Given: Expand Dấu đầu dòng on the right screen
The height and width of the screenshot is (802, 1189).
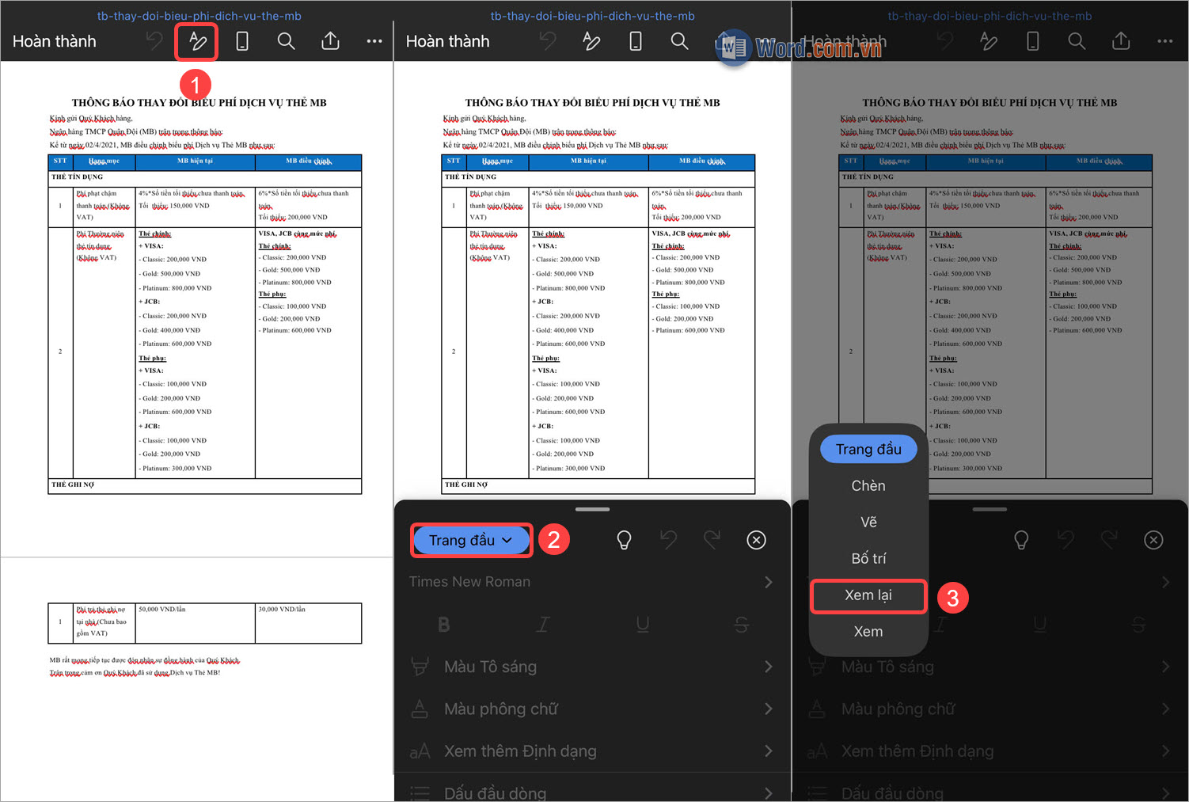Looking at the screenshot, I should pyautogui.click(x=990, y=792).
